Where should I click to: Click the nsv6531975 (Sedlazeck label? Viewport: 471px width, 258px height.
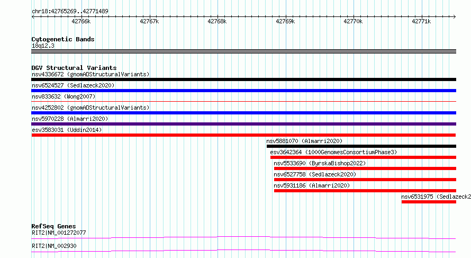coord(436,197)
